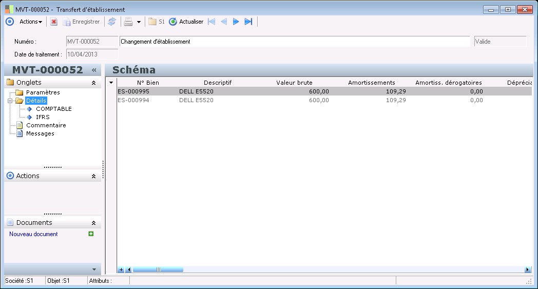Sort by Amortissements column header
This screenshot has height=289, width=538.
tap(372, 83)
